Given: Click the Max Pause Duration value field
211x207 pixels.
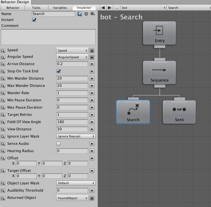Looking at the screenshot, I should (x=72, y=107).
